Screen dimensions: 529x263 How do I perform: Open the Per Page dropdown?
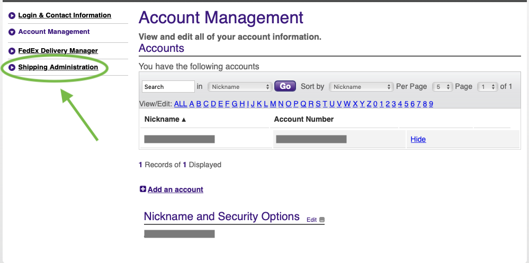tap(442, 87)
